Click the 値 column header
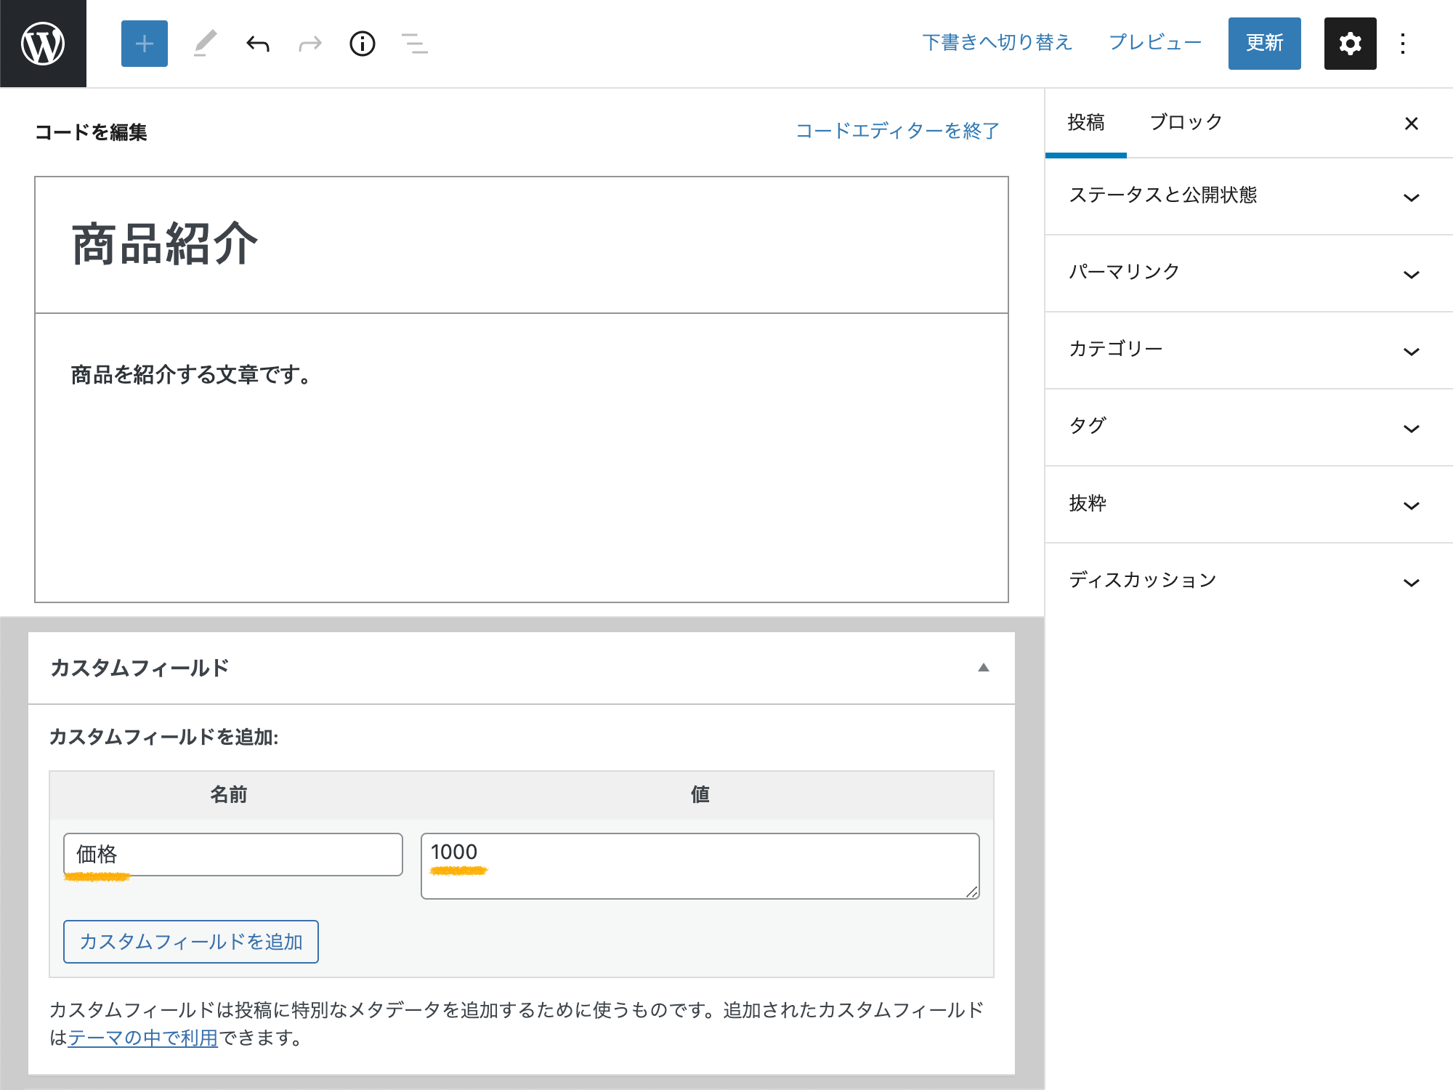This screenshot has width=1453, height=1090. [x=700, y=795]
